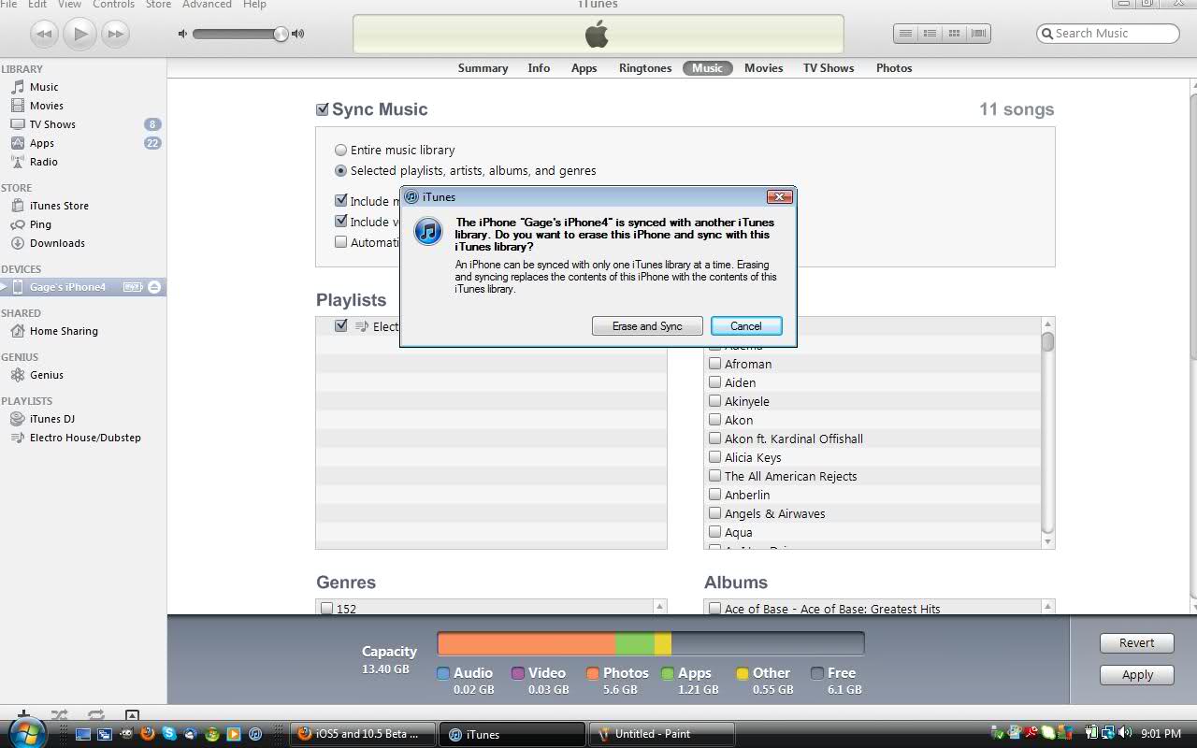This screenshot has width=1197, height=748.
Task: Open Music in the library sidebar
Action: (x=44, y=87)
